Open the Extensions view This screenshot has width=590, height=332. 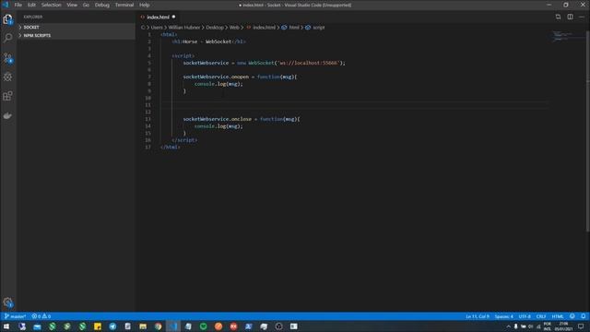[x=7, y=96]
